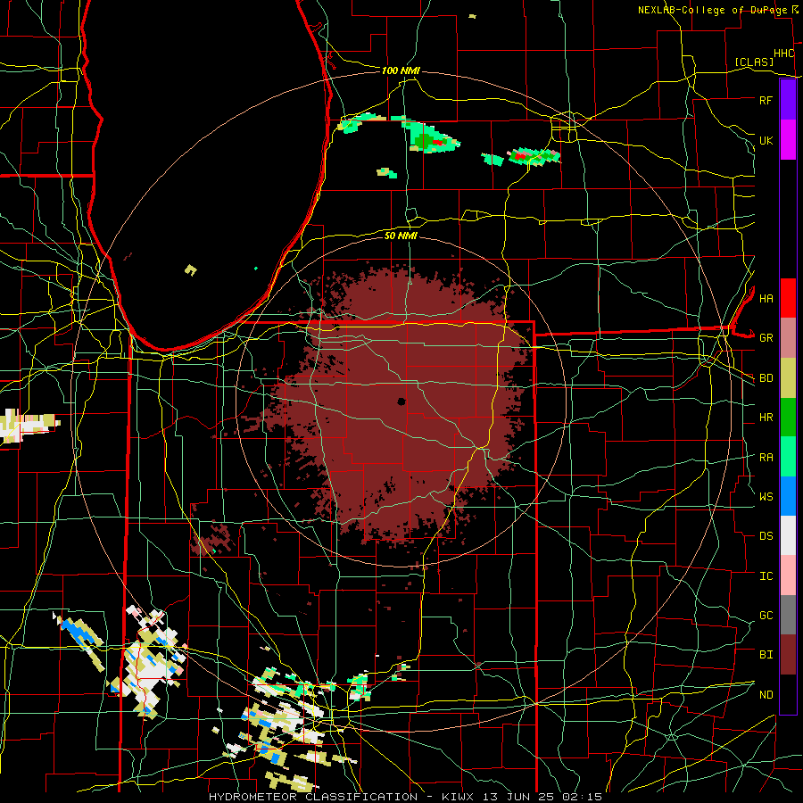The height and width of the screenshot is (803, 803).
Task: Pick the RA light green legend swatch
Action: (x=788, y=457)
